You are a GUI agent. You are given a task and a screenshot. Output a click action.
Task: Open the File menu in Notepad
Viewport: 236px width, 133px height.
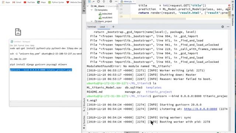click(11, 45)
